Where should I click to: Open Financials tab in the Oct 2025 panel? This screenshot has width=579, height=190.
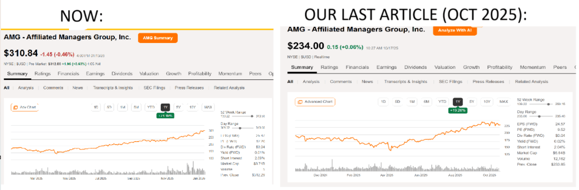click(357, 67)
